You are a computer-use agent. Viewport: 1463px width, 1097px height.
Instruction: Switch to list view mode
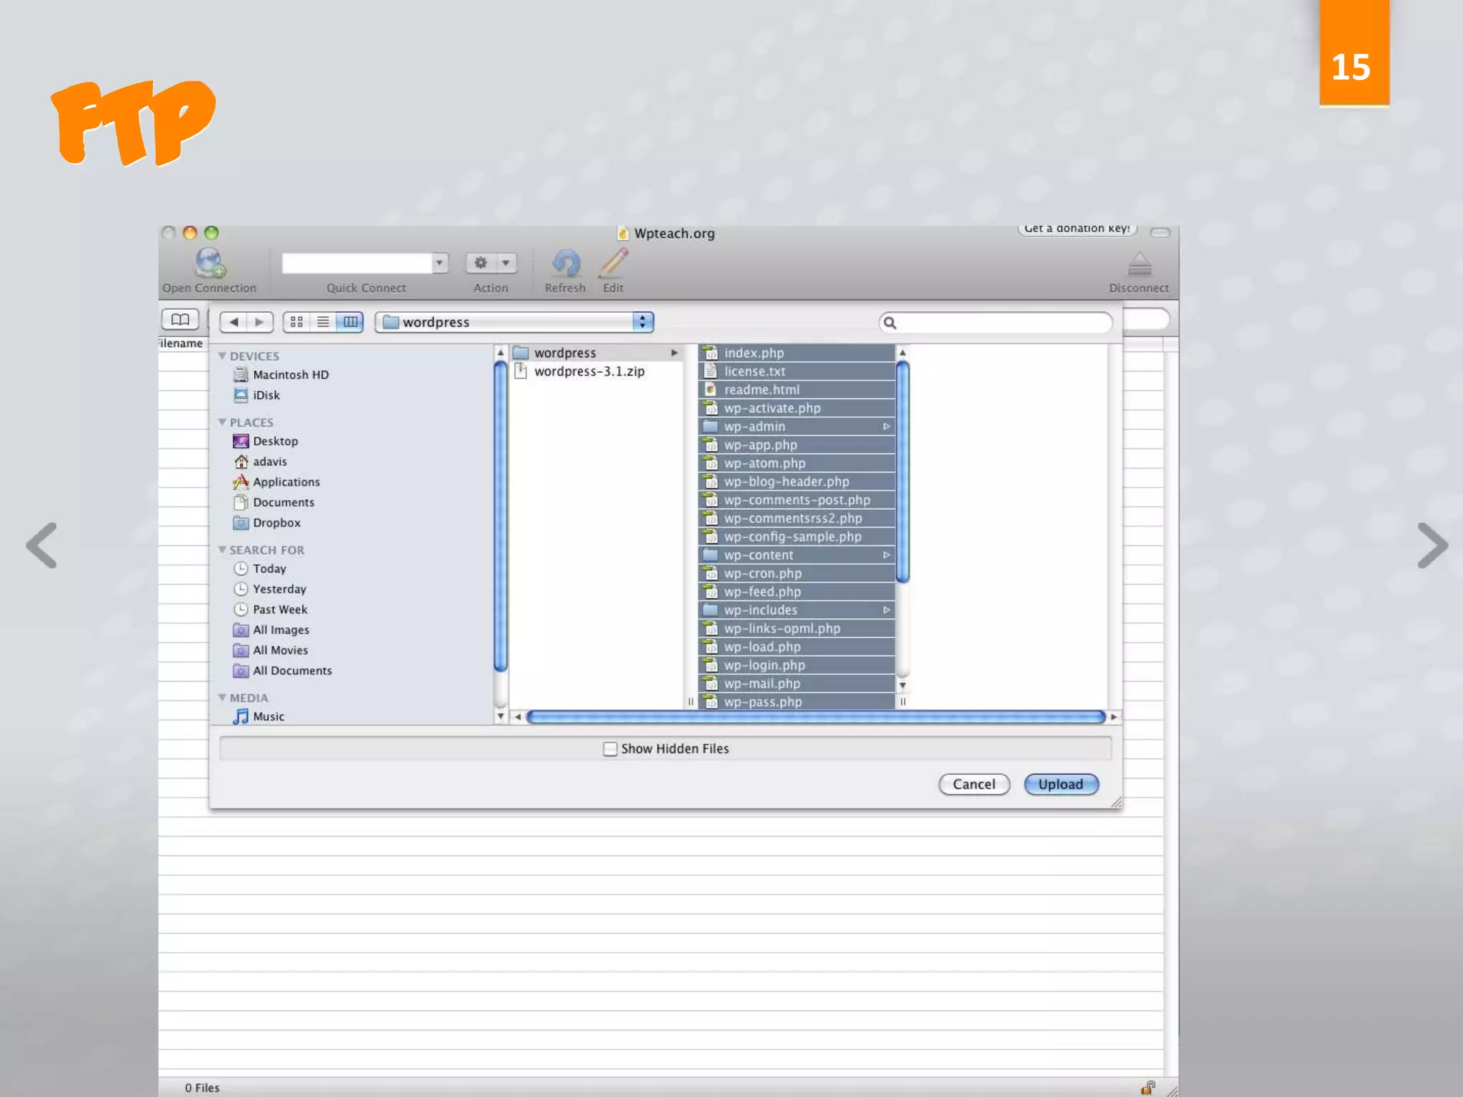[x=323, y=322]
